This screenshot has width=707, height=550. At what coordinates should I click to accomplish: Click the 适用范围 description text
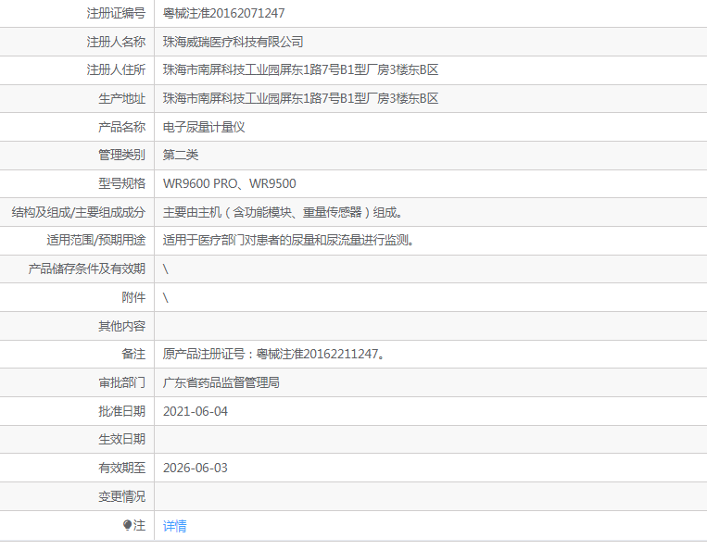pyautogui.click(x=288, y=240)
